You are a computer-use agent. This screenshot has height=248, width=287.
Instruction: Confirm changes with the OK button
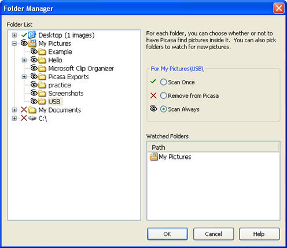click(x=167, y=234)
